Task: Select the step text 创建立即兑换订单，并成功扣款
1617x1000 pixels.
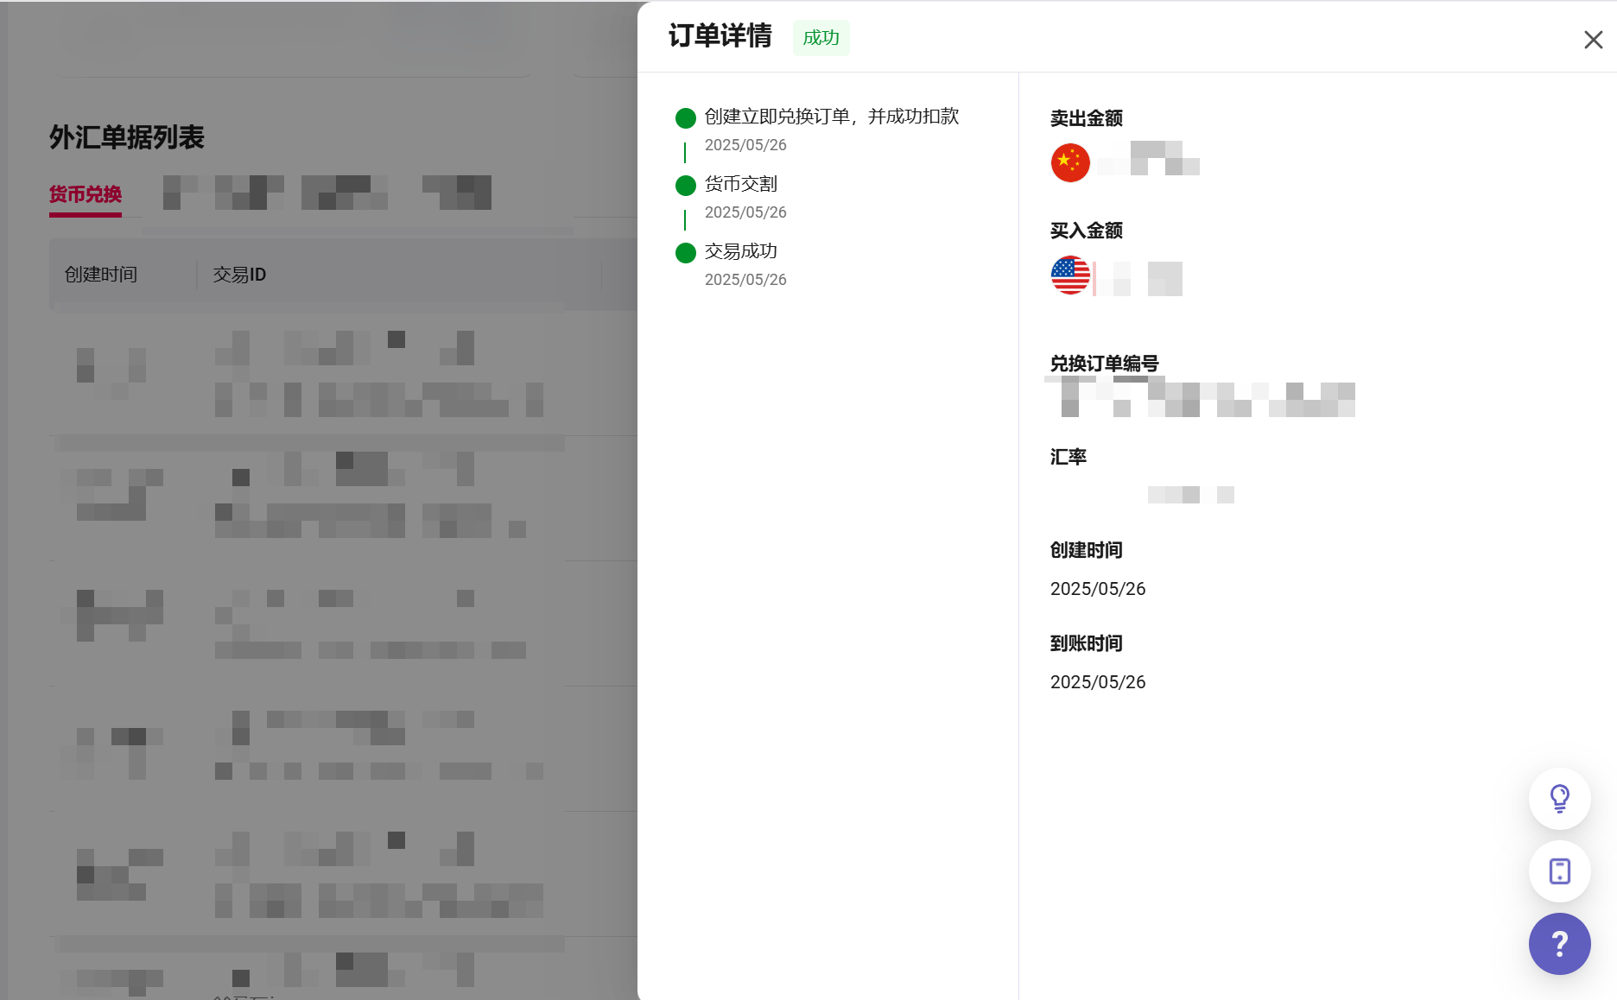Action: click(x=832, y=117)
